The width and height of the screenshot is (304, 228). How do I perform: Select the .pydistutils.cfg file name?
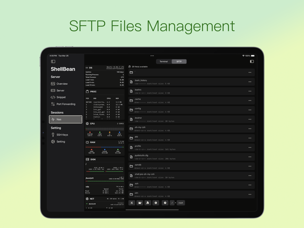click(x=141, y=155)
